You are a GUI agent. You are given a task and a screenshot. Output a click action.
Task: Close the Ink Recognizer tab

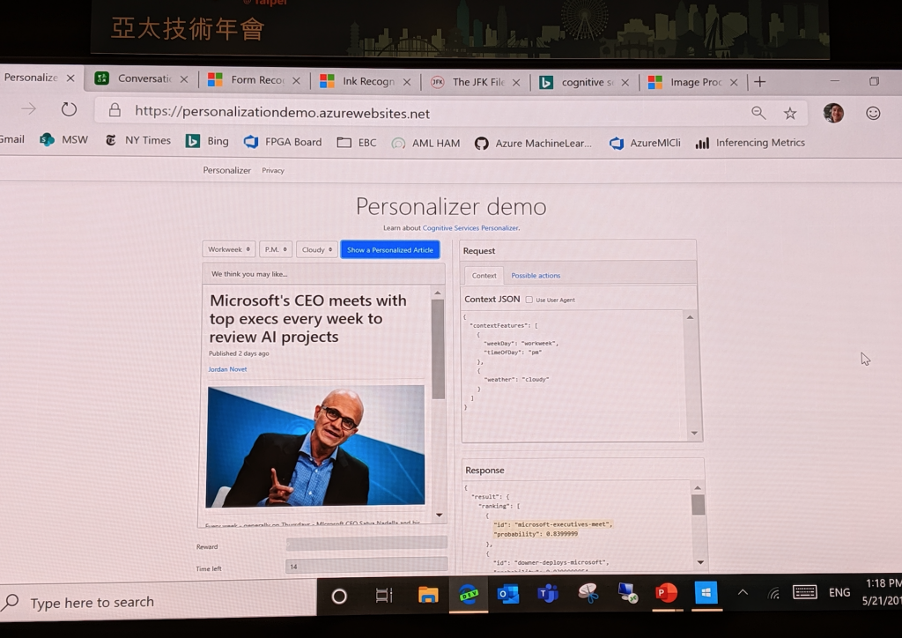(x=407, y=82)
